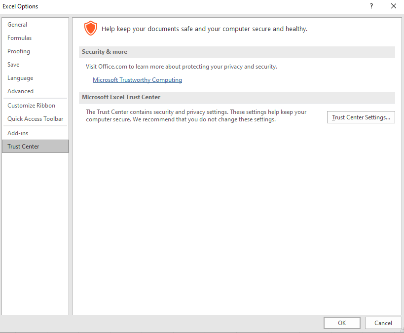
Task: Click the orange shield security icon
Action: click(x=91, y=28)
